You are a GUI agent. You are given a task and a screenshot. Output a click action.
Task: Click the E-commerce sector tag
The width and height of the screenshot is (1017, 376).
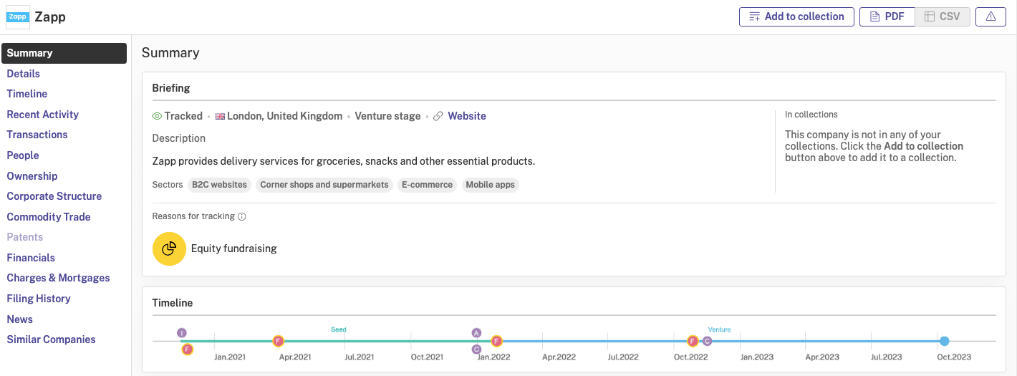(x=427, y=185)
